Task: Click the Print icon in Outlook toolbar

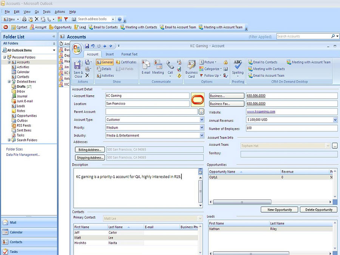Action: 24,19
